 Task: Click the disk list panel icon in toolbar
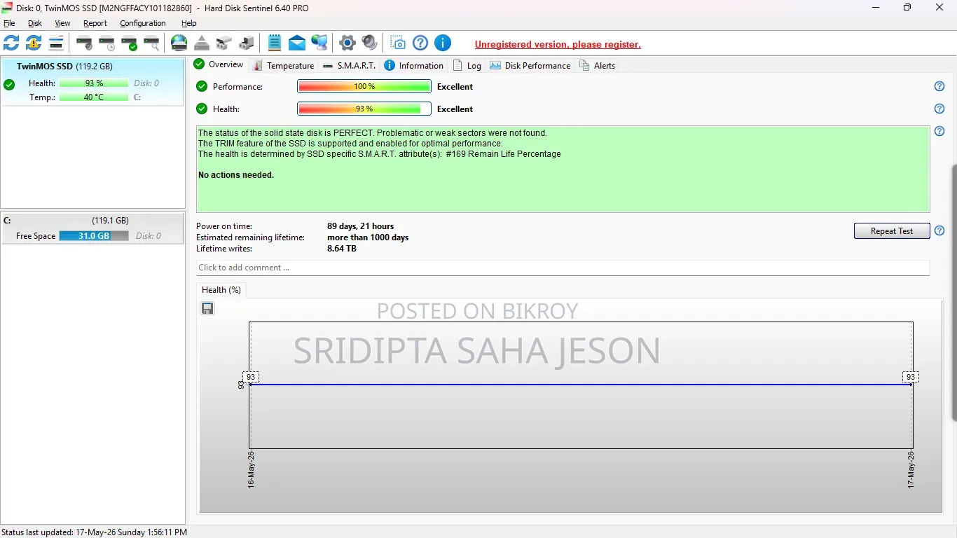[56, 43]
